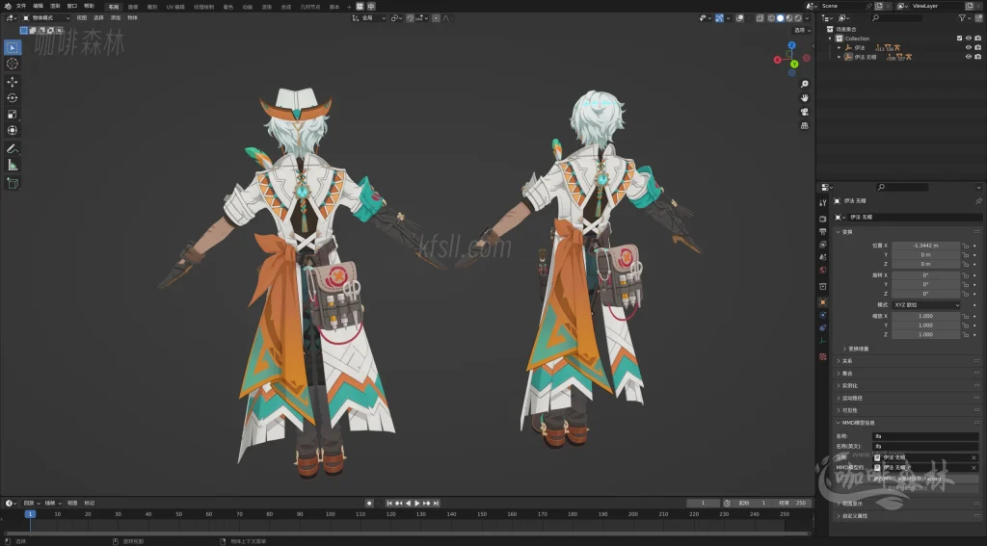Toggle X-ray mode in viewport header
The width and height of the screenshot is (987, 546).
tap(760, 18)
